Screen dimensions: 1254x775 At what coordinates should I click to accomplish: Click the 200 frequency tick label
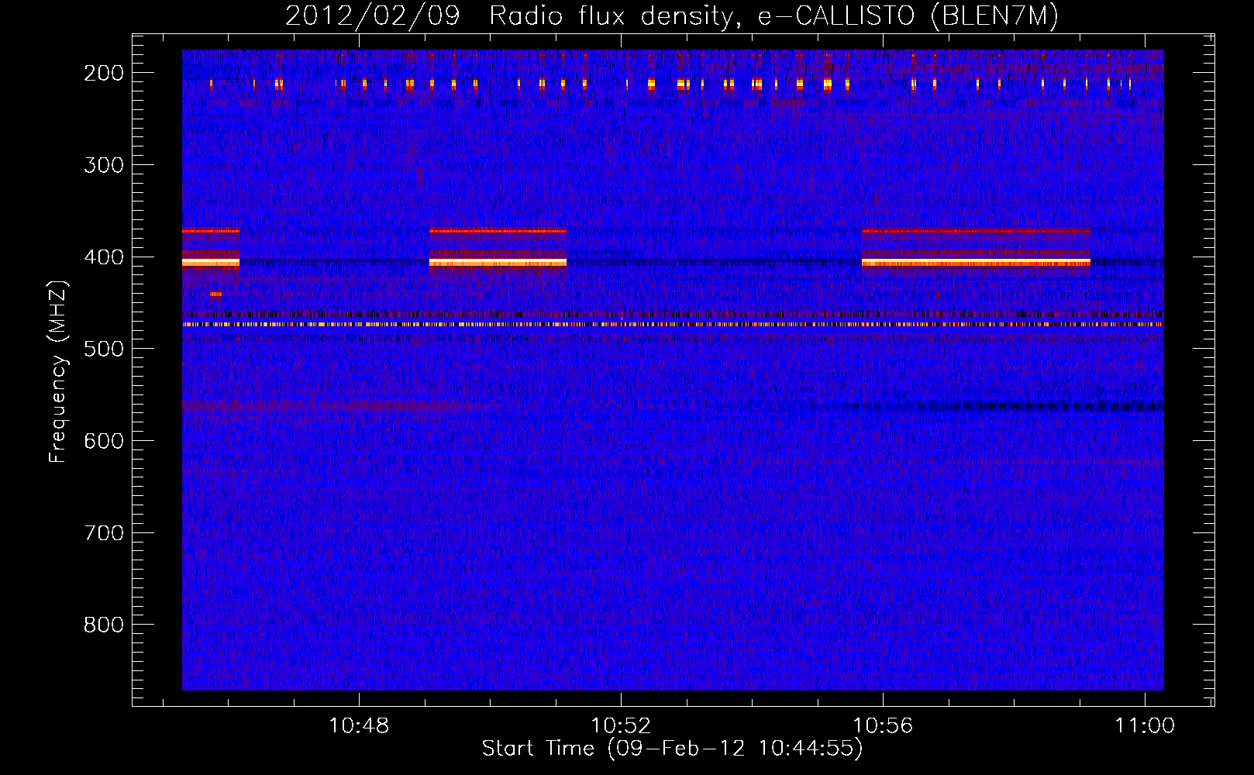click(104, 73)
